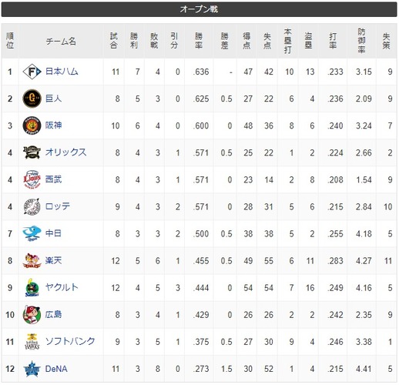Click the Yakult Swallows team logo
The image size is (399, 385).
[32, 287]
